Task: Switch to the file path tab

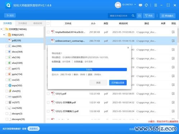Action: [23, 23]
